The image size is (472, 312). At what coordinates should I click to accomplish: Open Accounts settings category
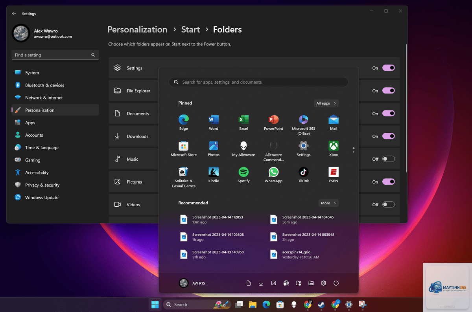click(x=55, y=135)
